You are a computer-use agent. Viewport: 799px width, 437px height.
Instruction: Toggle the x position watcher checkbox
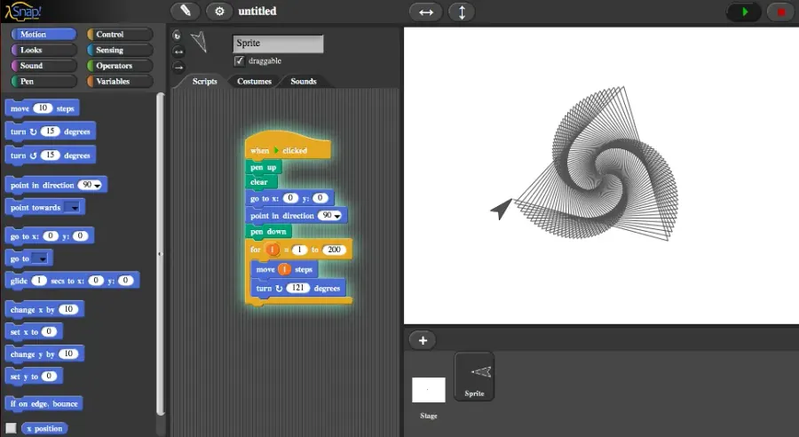click(x=11, y=428)
